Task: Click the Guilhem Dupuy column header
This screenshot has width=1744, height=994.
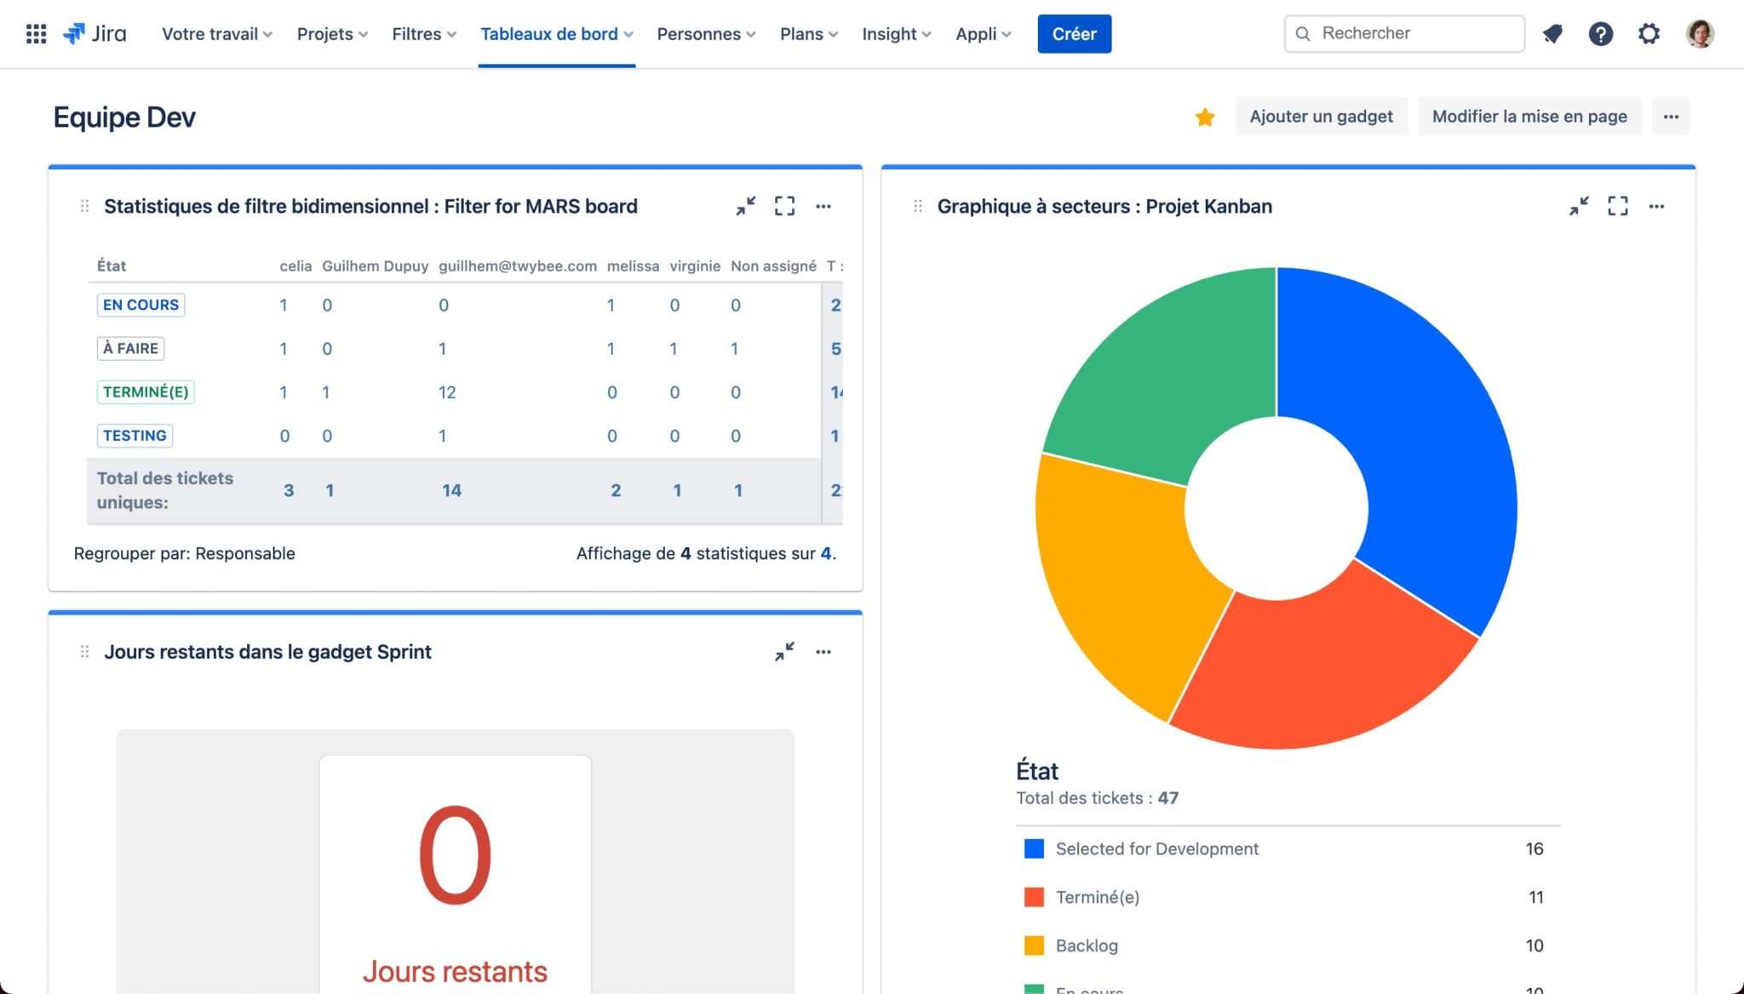Action: pyautogui.click(x=376, y=266)
